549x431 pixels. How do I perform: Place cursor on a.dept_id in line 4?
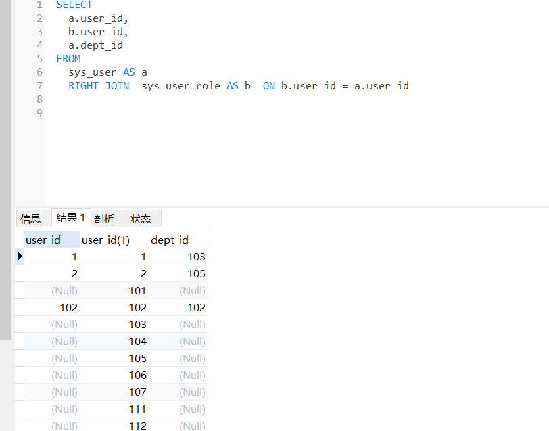pos(95,45)
